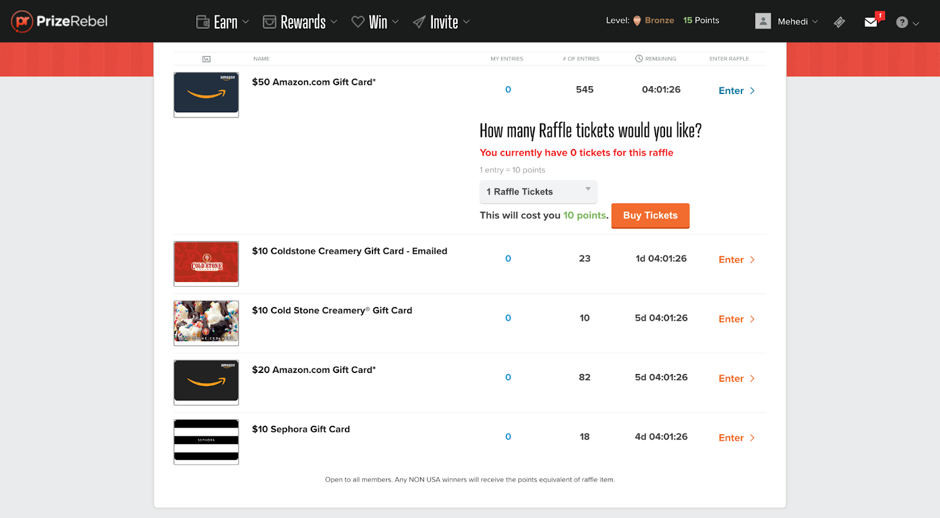Click the $50 Amazon.com Gift Card title

pos(314,82)
